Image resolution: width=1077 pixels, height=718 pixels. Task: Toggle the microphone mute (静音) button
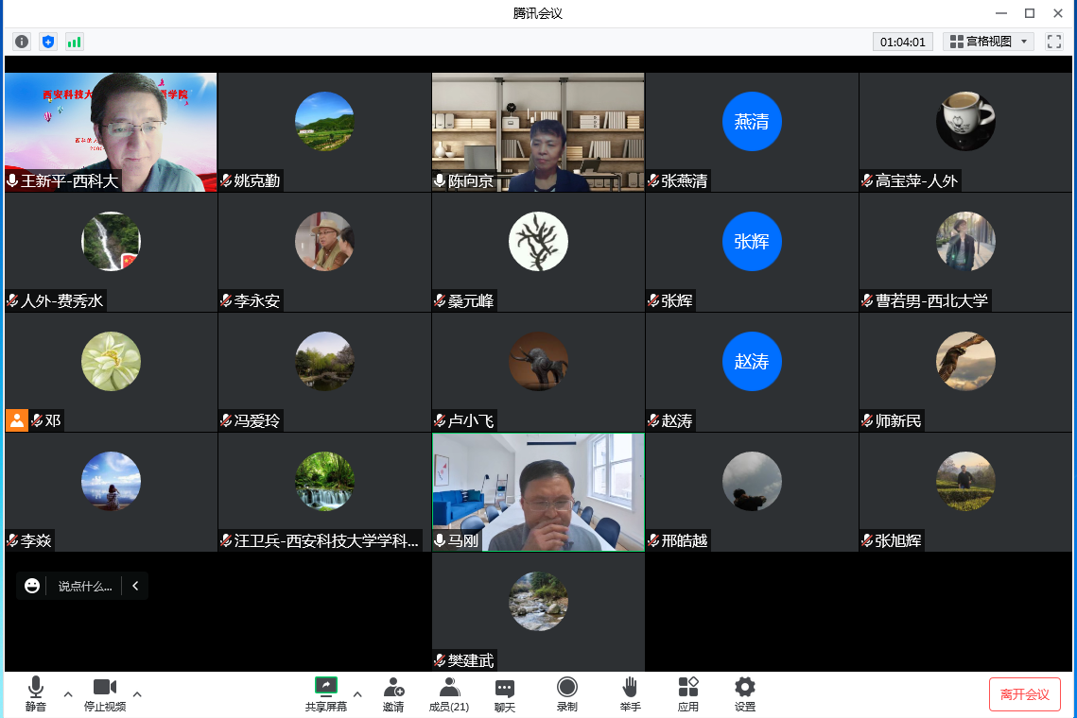pos(36,693)
